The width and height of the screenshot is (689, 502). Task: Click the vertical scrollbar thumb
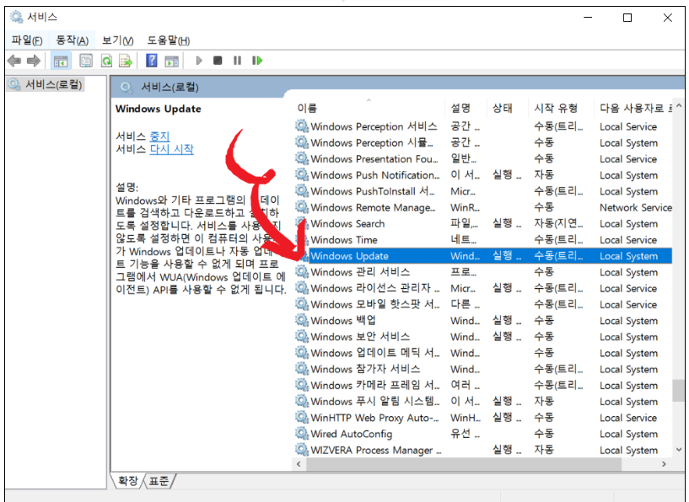click(679, 391)
